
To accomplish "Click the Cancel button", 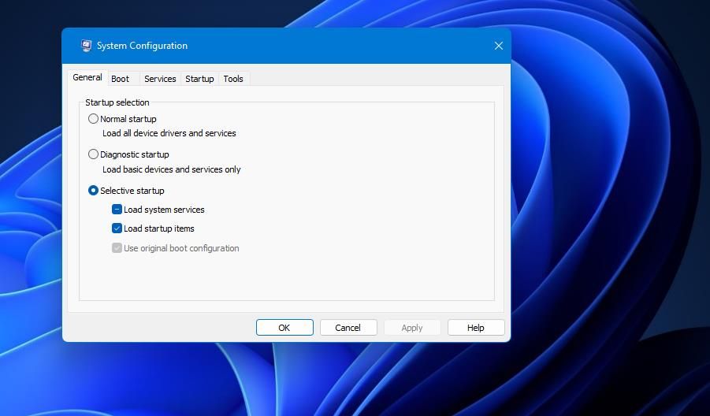I will [348, 328].
